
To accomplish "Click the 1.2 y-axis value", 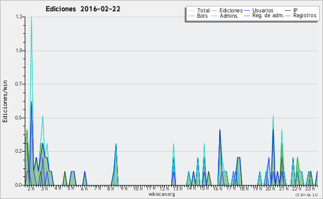I will point(19,17).
